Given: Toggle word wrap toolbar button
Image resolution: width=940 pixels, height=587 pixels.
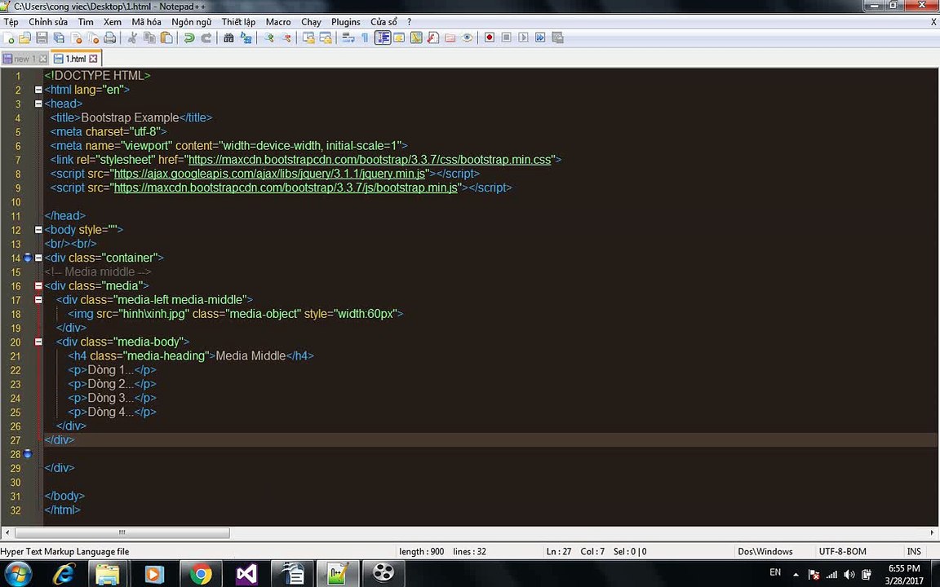Looking at the screenshot, I should pyautogui.click(x=348, y=38).
